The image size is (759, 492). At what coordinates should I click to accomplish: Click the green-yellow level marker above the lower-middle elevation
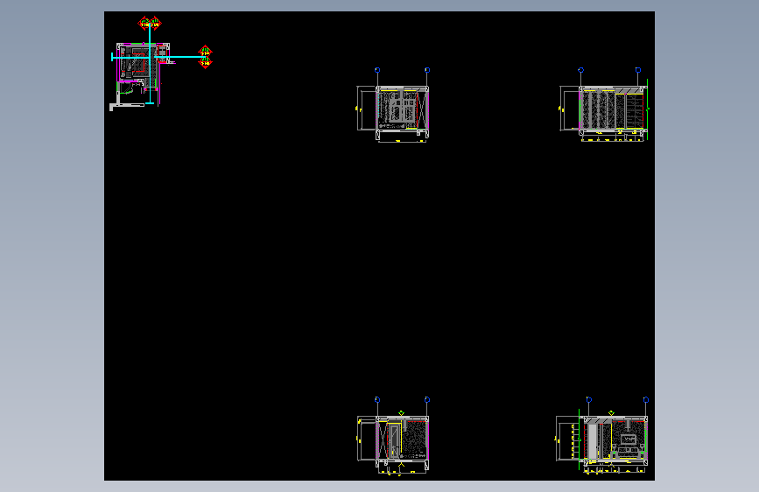tap(401, 413)
